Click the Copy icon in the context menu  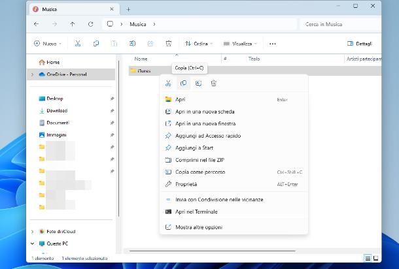(183, 83)
